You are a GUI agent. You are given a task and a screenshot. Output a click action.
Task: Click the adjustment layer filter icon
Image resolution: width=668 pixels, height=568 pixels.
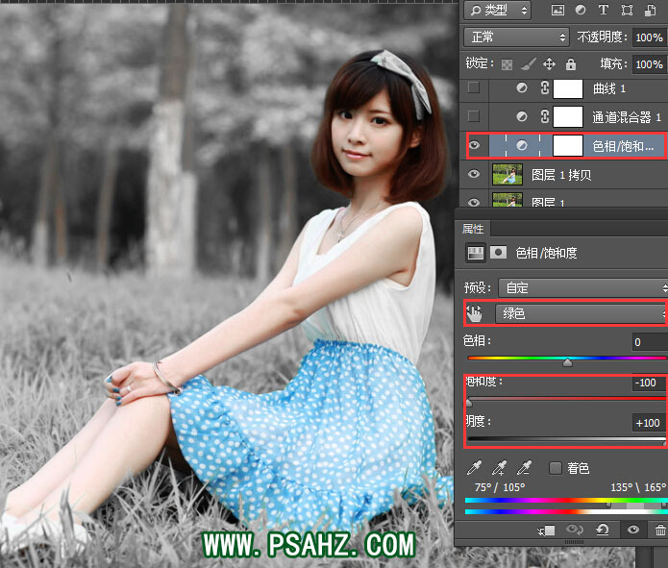tap(581, 11)
